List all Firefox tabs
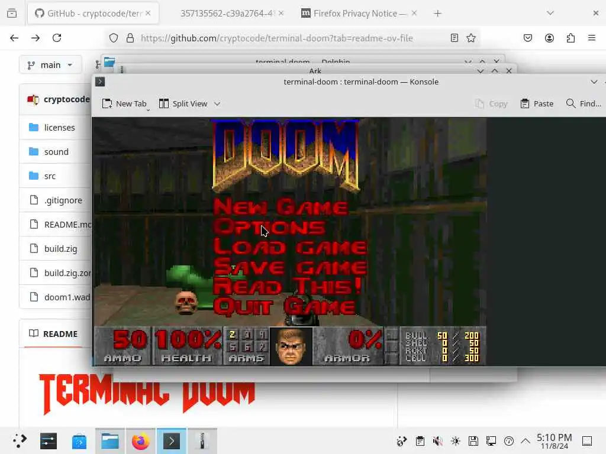The image size is (606, 454). click(550, 14)
